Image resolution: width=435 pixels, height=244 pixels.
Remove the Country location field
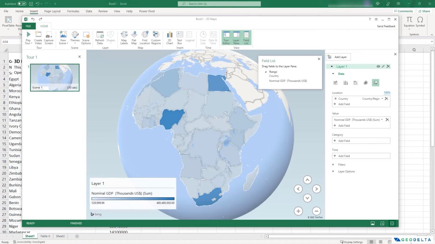point(386,99)
